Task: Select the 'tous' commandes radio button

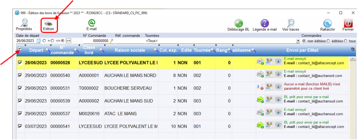Action: [x=345, y=41]
